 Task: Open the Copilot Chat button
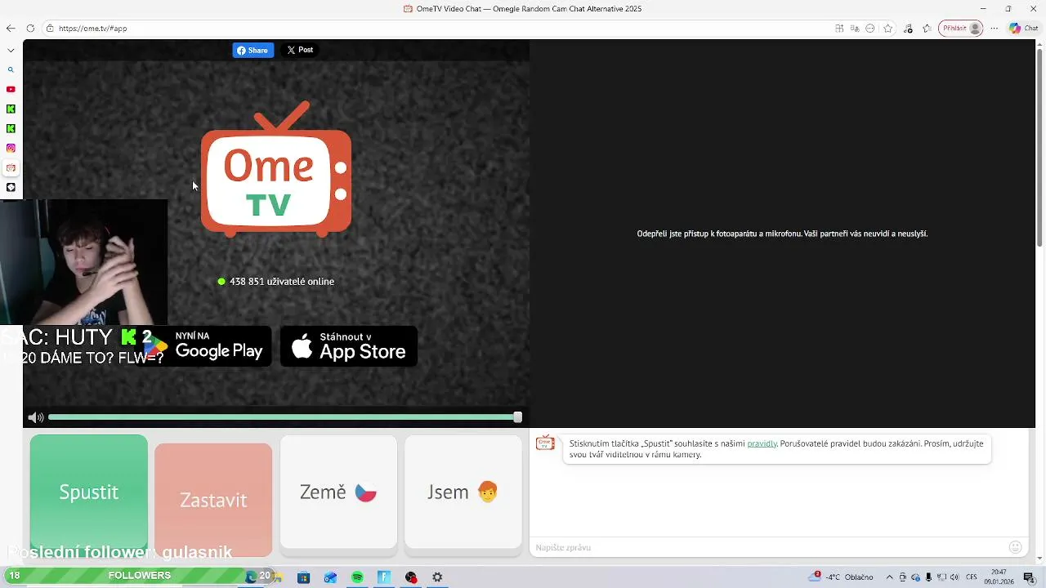1024,28
